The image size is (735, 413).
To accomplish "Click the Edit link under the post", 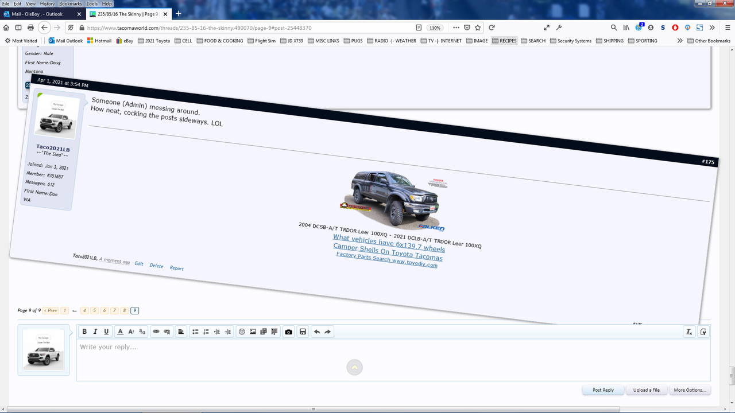I will coord(139,263).
